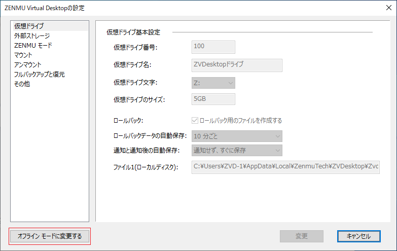Click the 仮想ドライブ番号 field showing 100
The height and width of the screenshot is (251, 397).
pos(213,47)
